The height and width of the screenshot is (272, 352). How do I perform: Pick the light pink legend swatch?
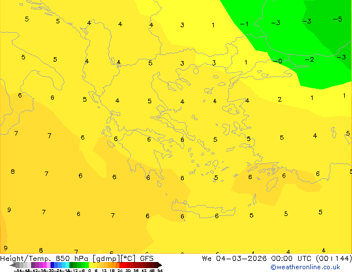point(48,265)
